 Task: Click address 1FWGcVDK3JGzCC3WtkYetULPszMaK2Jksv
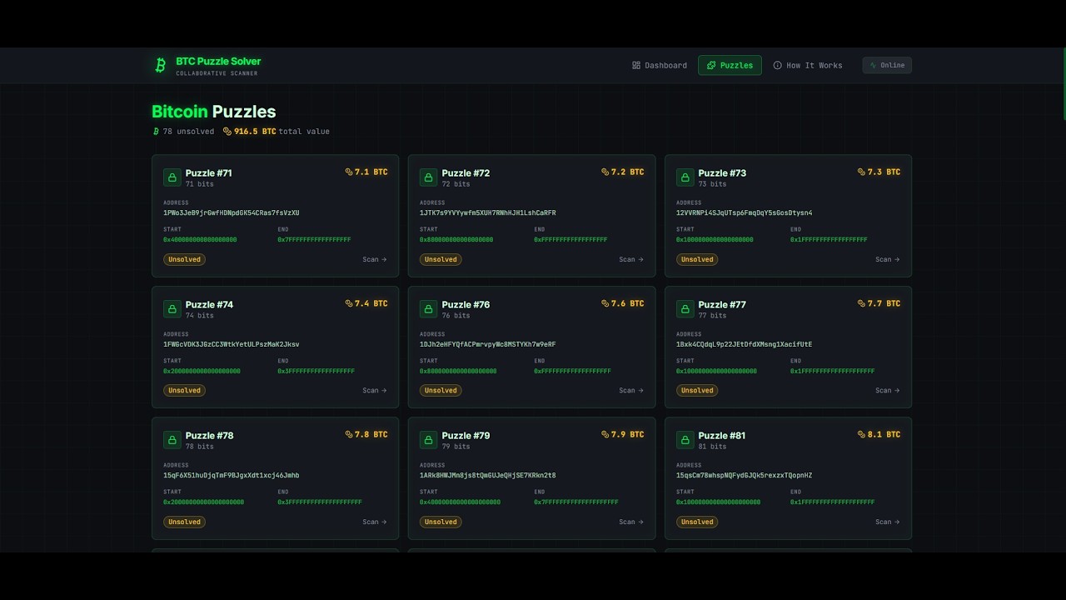(232, 344)
